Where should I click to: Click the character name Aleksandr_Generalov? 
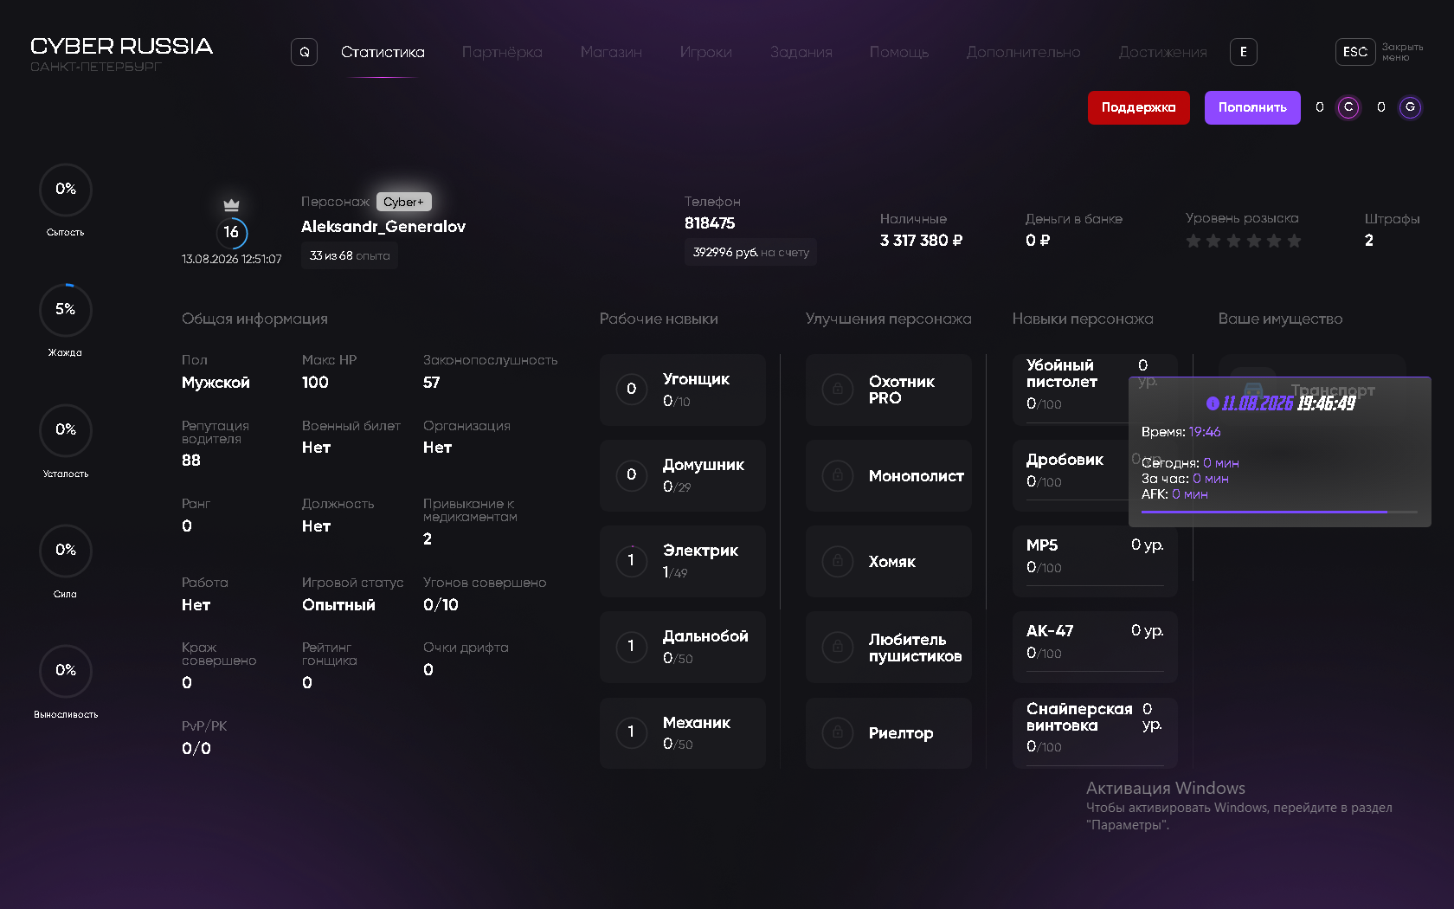point(383,227)
